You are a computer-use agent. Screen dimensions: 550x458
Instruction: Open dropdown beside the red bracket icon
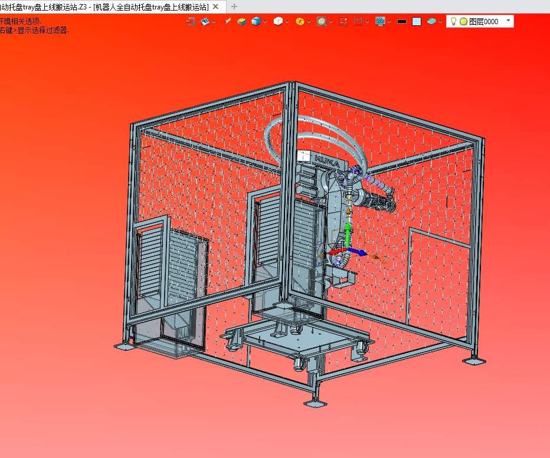(367, 22)
